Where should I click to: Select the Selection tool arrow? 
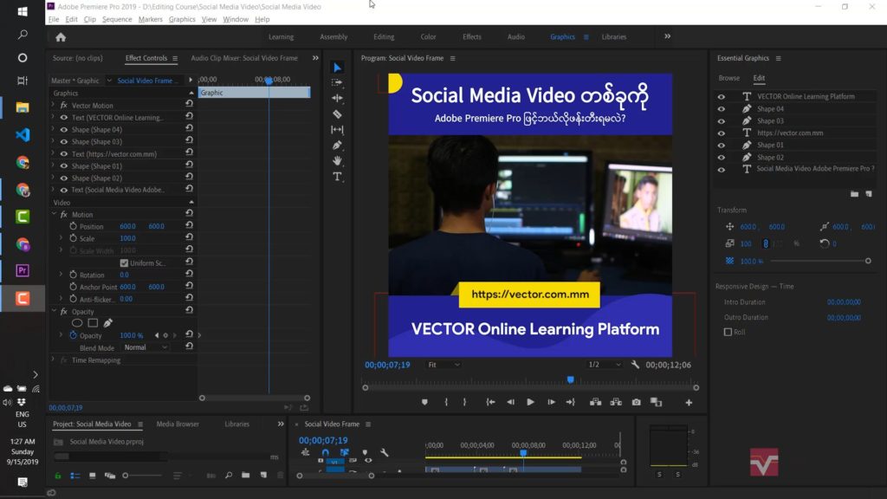click(337, 68)
